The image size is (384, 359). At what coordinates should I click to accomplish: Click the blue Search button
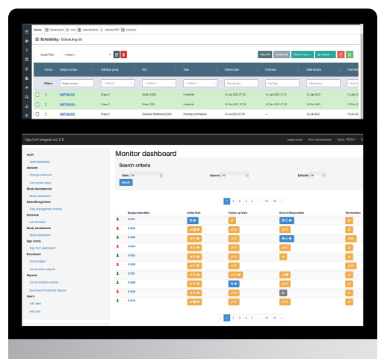point(126,182)
